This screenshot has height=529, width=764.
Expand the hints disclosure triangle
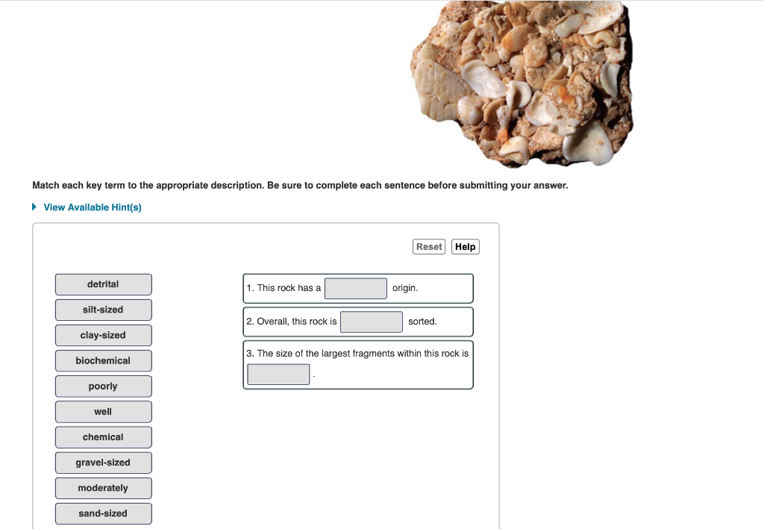[34, 207]
